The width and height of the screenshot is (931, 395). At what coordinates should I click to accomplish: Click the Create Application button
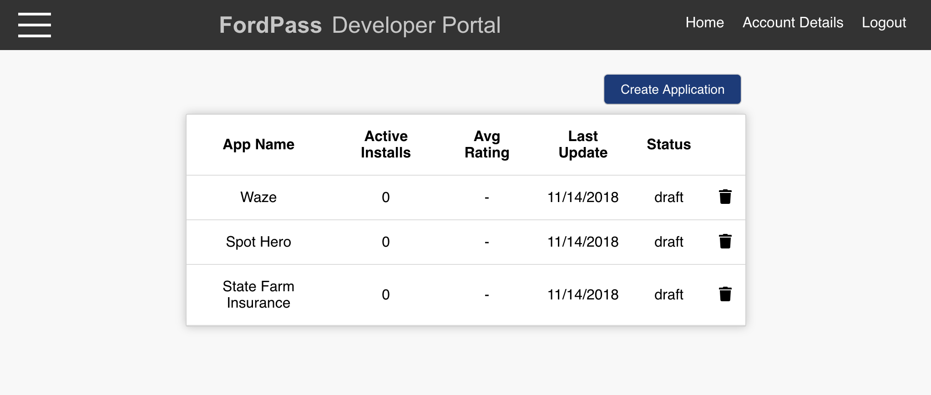(672, 89)
